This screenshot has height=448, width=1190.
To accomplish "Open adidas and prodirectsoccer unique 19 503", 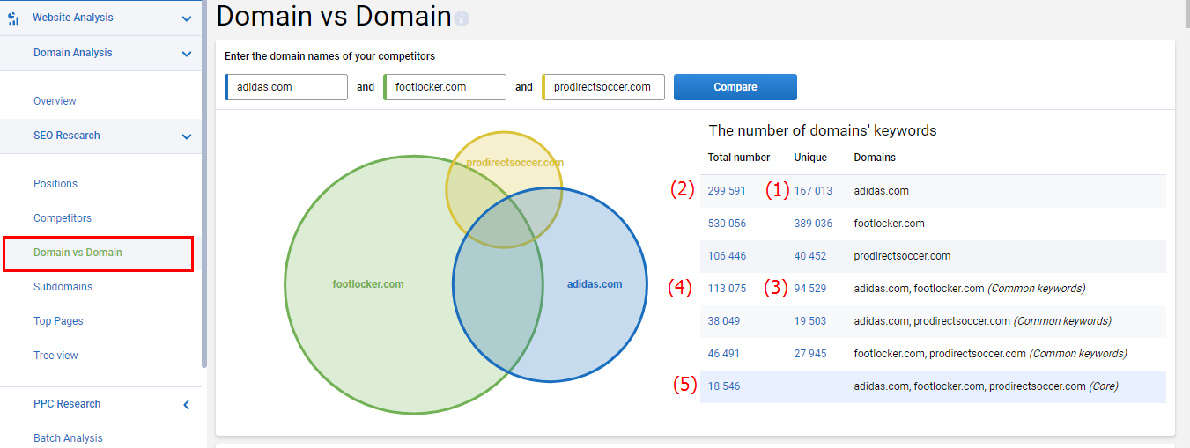I will pyautogui.click(x=810, y=321).
